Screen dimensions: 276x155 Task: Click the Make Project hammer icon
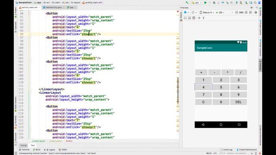point(187,3)
